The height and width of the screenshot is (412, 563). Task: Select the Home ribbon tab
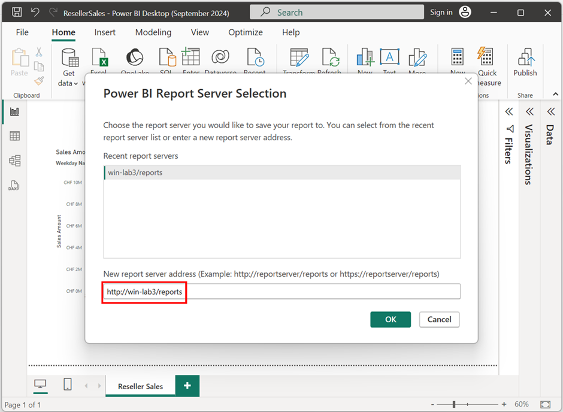click(63, 32)
